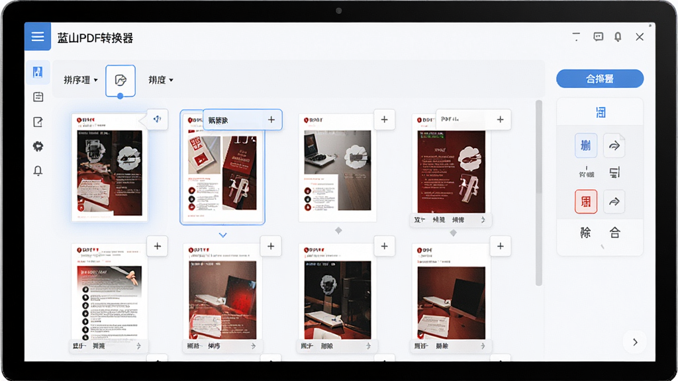Click the plus beside the PDF label, fourth thumbnail
Image resolution: width=678 pixels, height=381 pixels.
(501, 120)
